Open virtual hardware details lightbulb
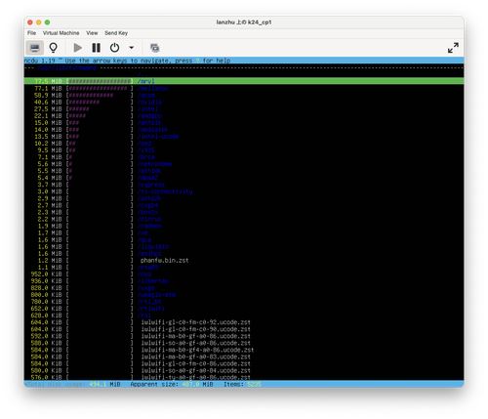488x419 pixels. pyautogui.click(x=54, y=48)
